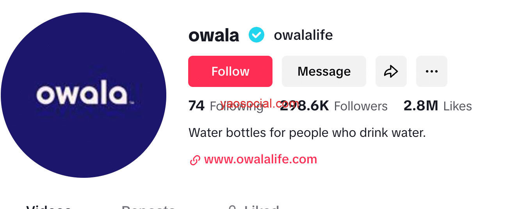520x209 pixels.
Task: Open the 298.6K Followers list
Action: [x=334, y=106]
